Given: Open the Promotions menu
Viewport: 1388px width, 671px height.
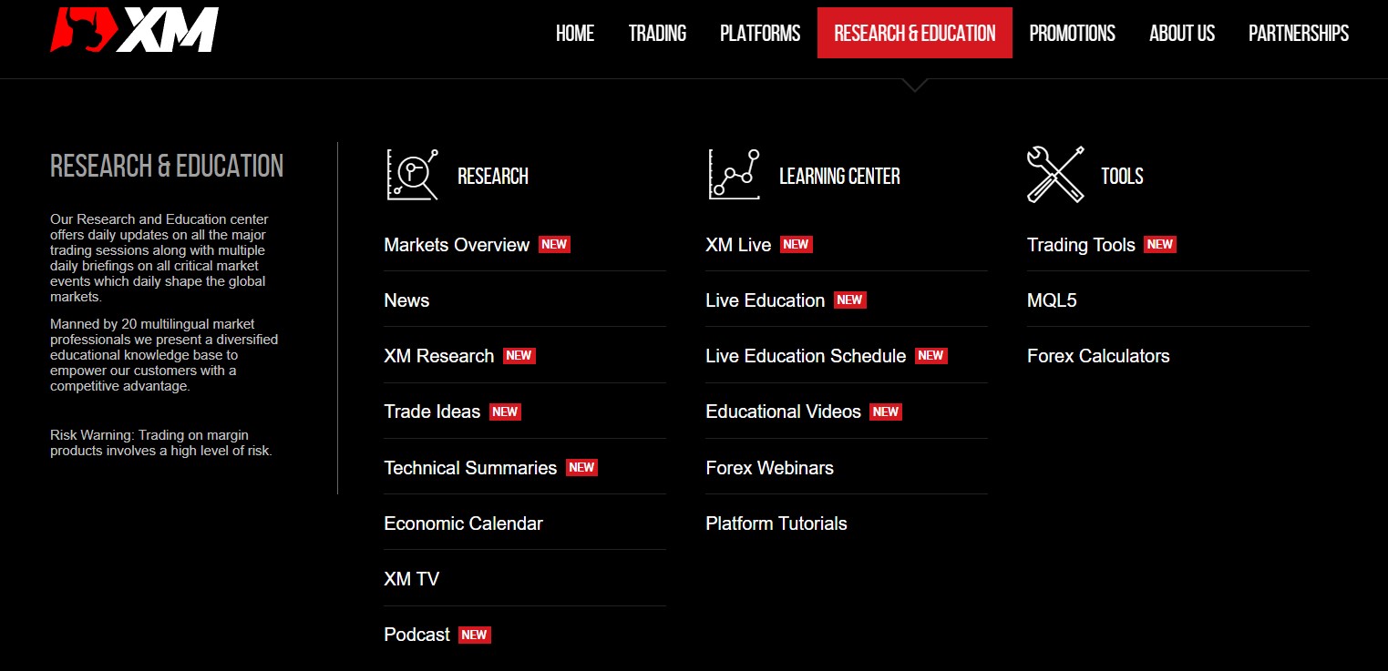Looking at the screenshot, I should [1073, 34].
